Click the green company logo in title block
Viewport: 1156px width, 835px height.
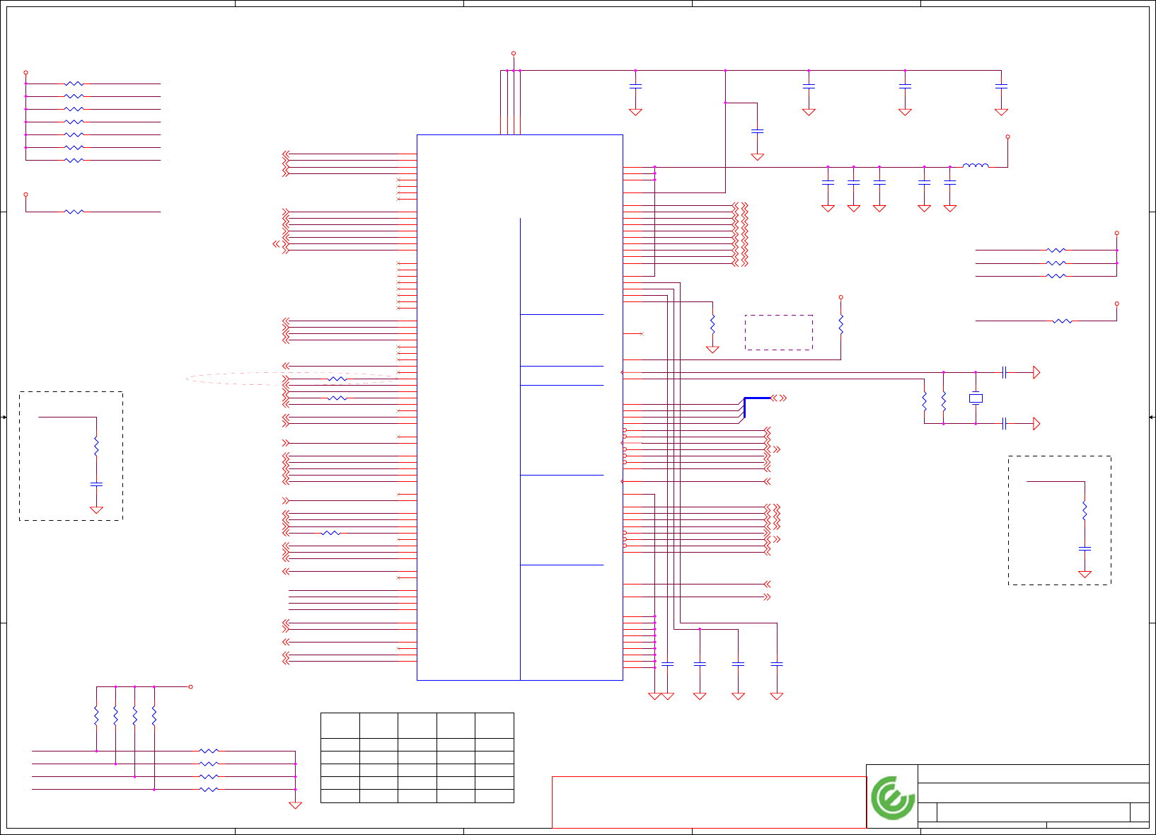[892, 797]
